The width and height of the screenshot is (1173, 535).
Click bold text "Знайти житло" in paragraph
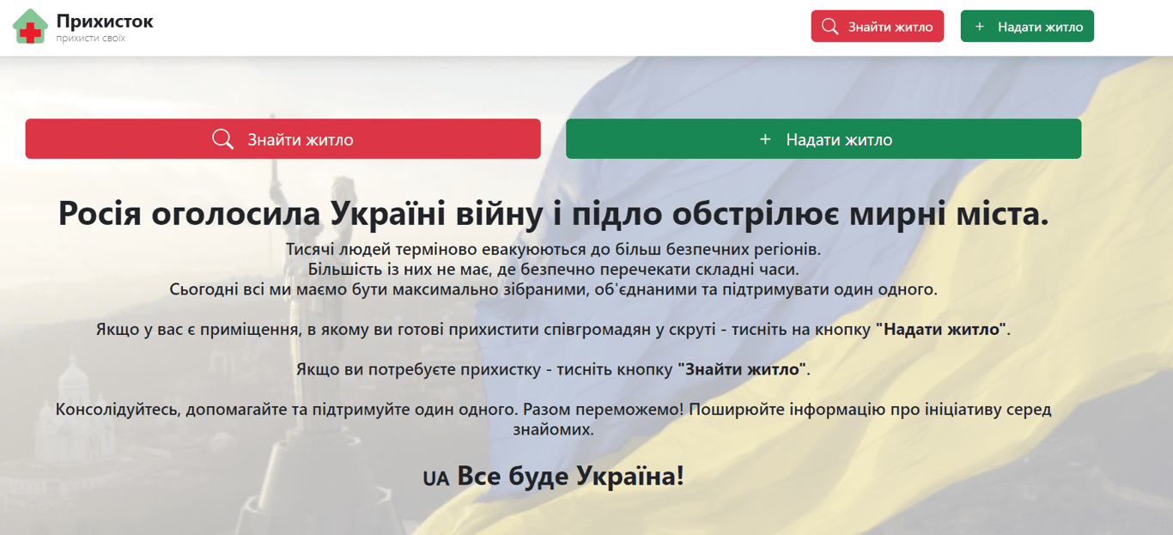click(742, 370)
